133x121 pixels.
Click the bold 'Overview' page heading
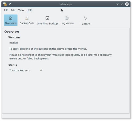pyautogui.click(x=12, y=32)
